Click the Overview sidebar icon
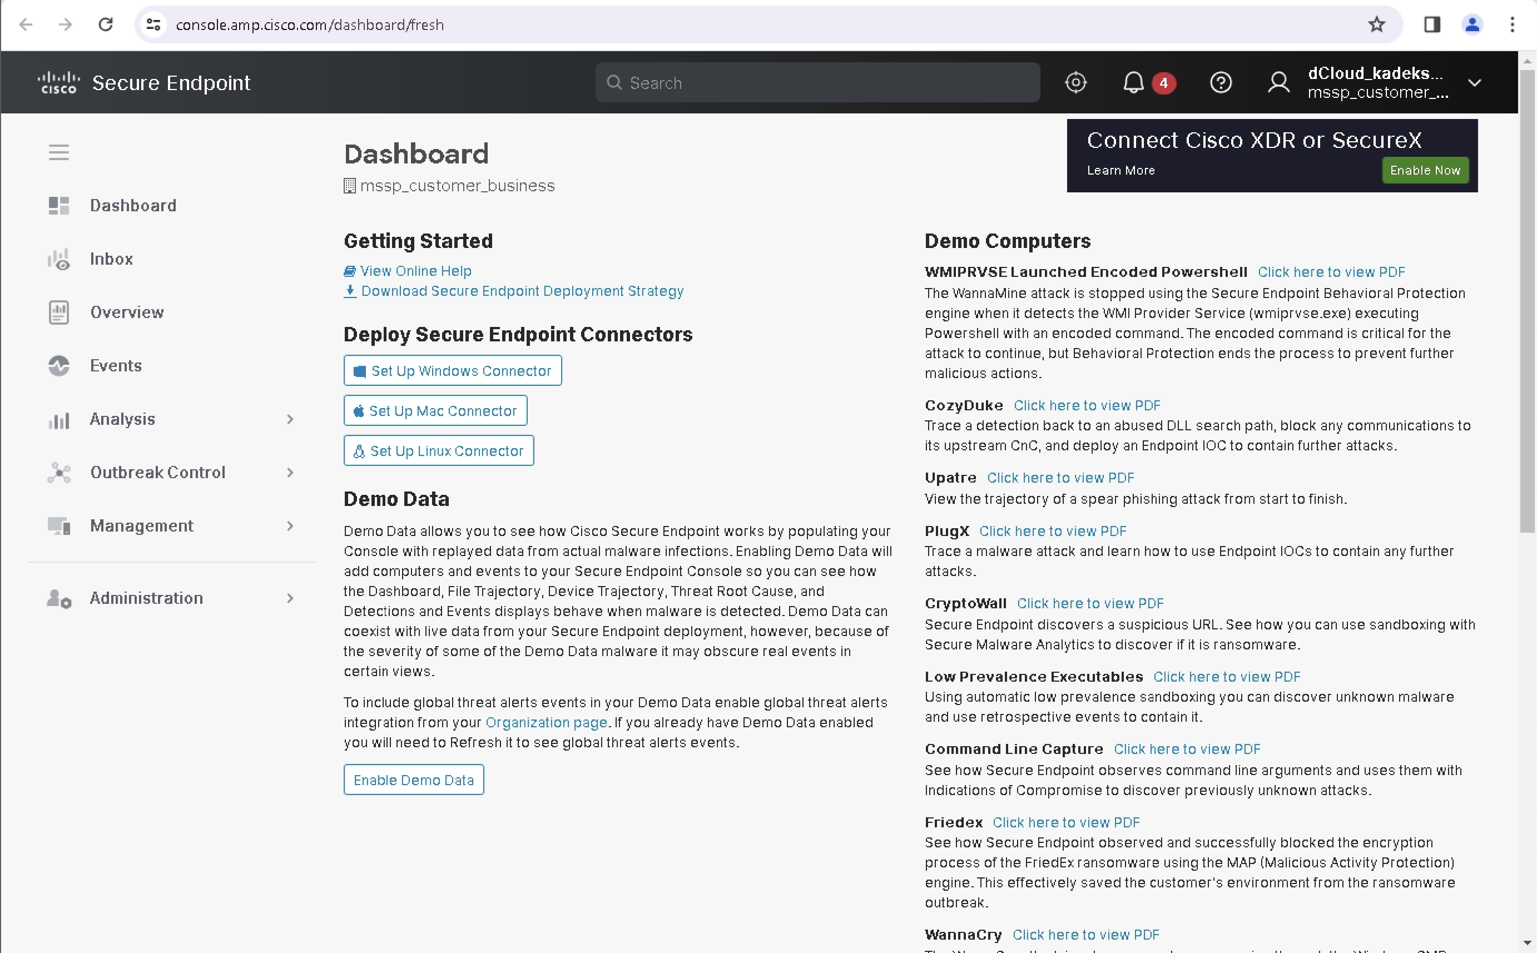Viewport: 1537px width, 953px height. [58, 312]
